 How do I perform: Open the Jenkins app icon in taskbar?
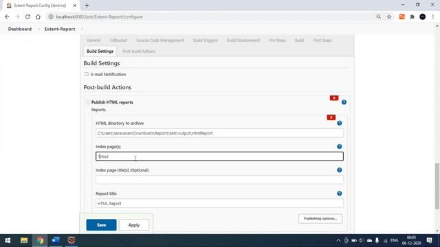(71, 240)
